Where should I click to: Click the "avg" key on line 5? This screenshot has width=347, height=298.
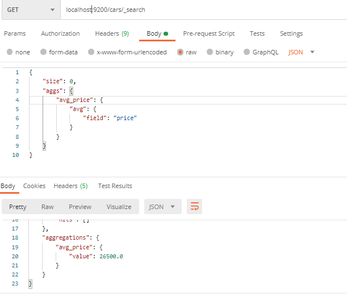(78, 109)
